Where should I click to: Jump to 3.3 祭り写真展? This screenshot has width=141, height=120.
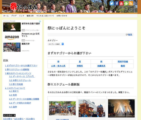point(16,84)
